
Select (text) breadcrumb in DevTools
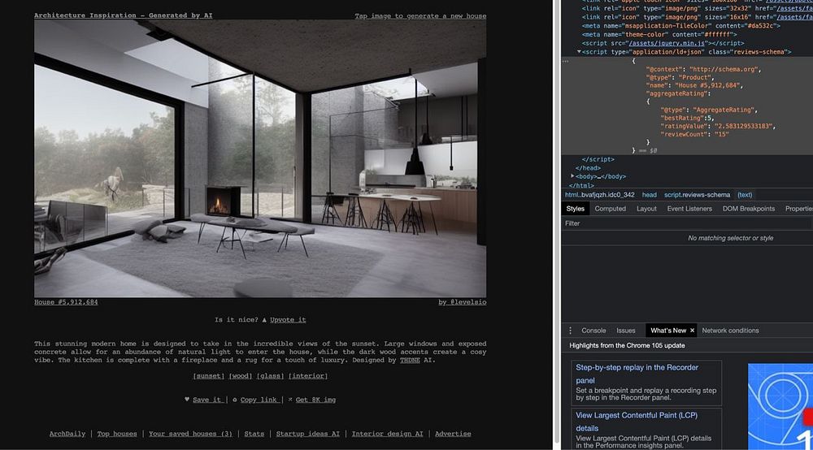point(745,195)
